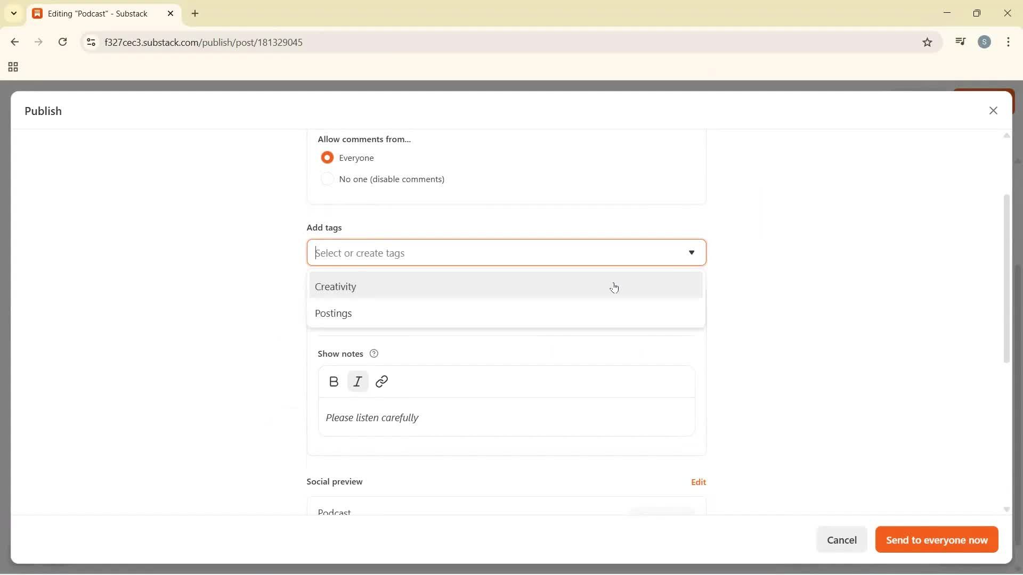
Task: Open a new browser tab
Action: [x=196, y=13]
